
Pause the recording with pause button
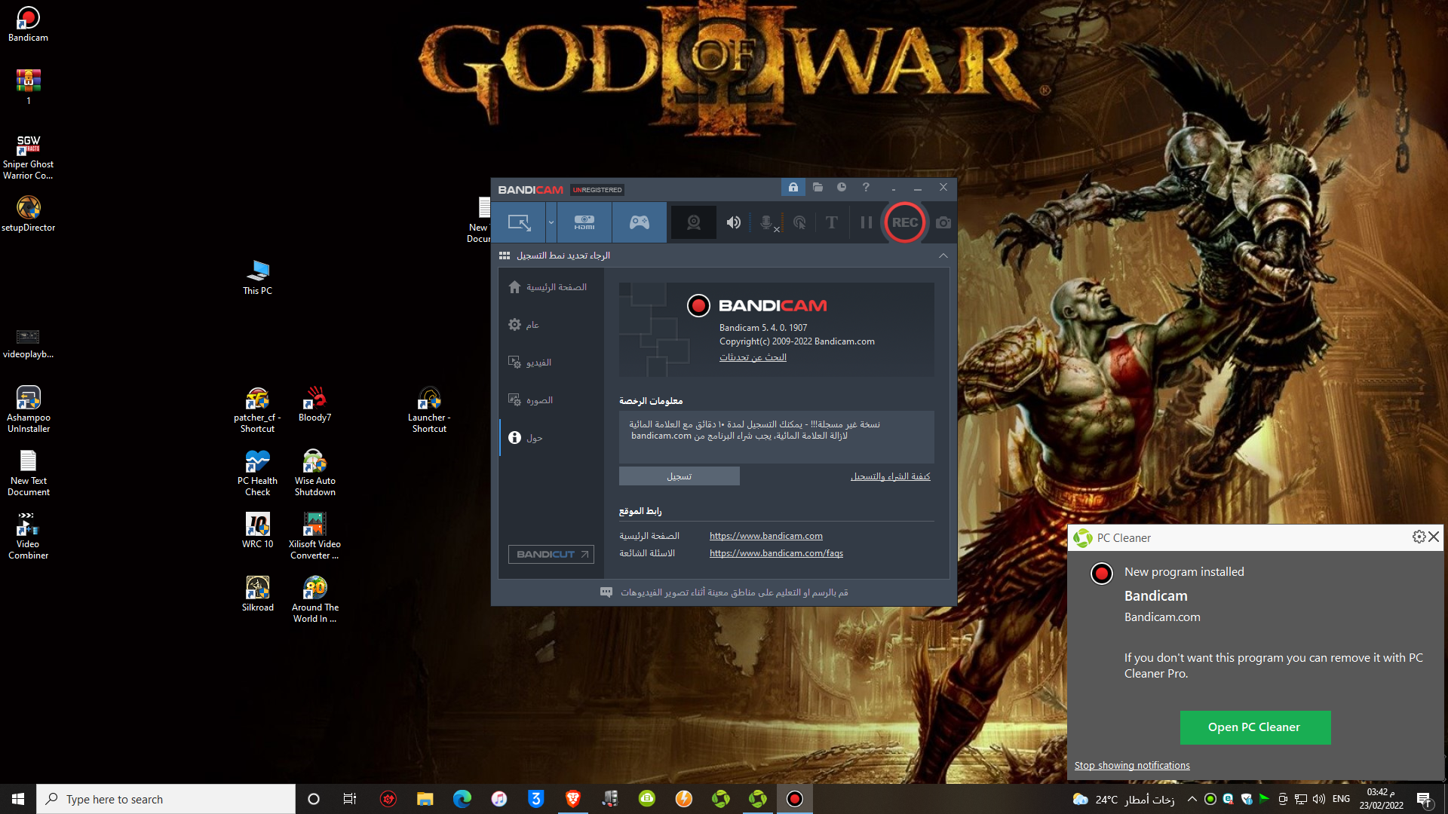click(x=867, y=222)
